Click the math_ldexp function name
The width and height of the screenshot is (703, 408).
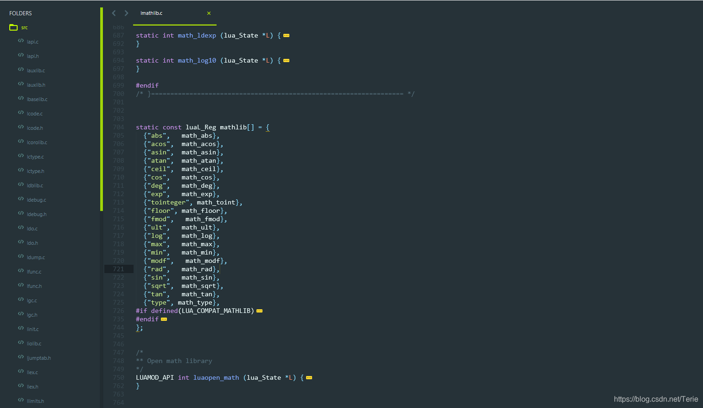point(197,35)
